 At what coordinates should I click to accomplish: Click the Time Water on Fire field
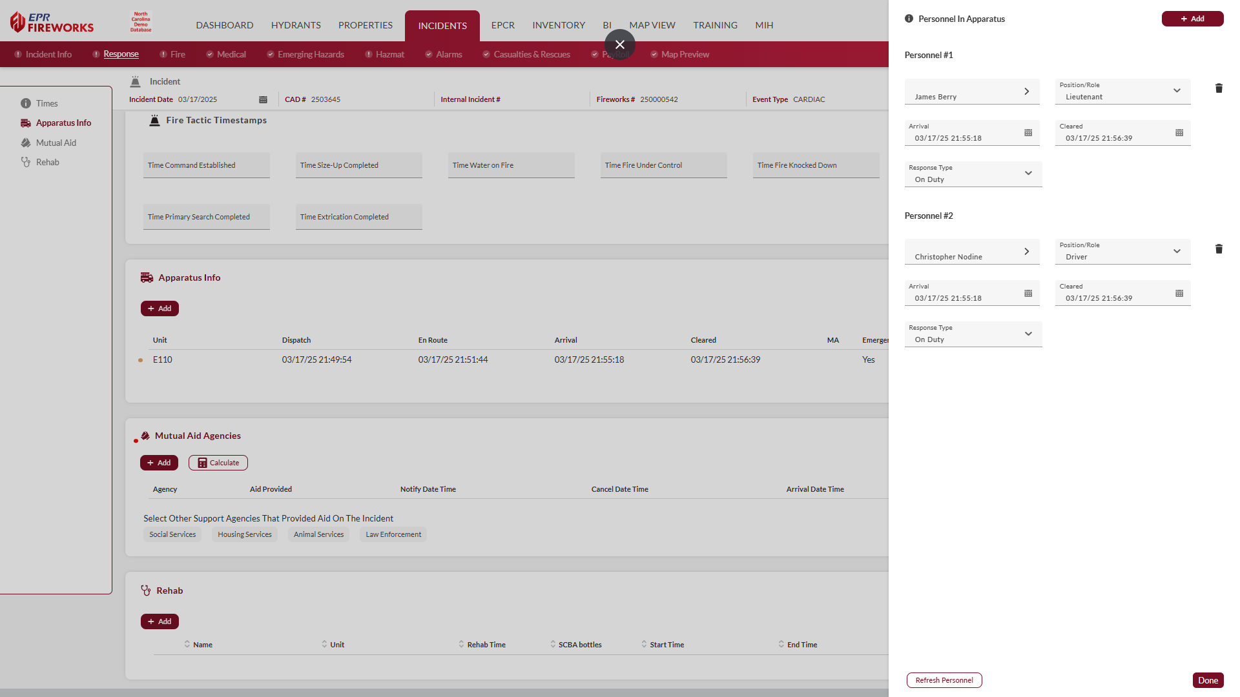[511, 165]
